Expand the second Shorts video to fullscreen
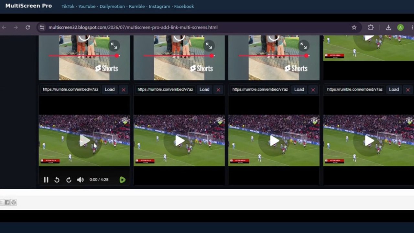 [209, 46]
